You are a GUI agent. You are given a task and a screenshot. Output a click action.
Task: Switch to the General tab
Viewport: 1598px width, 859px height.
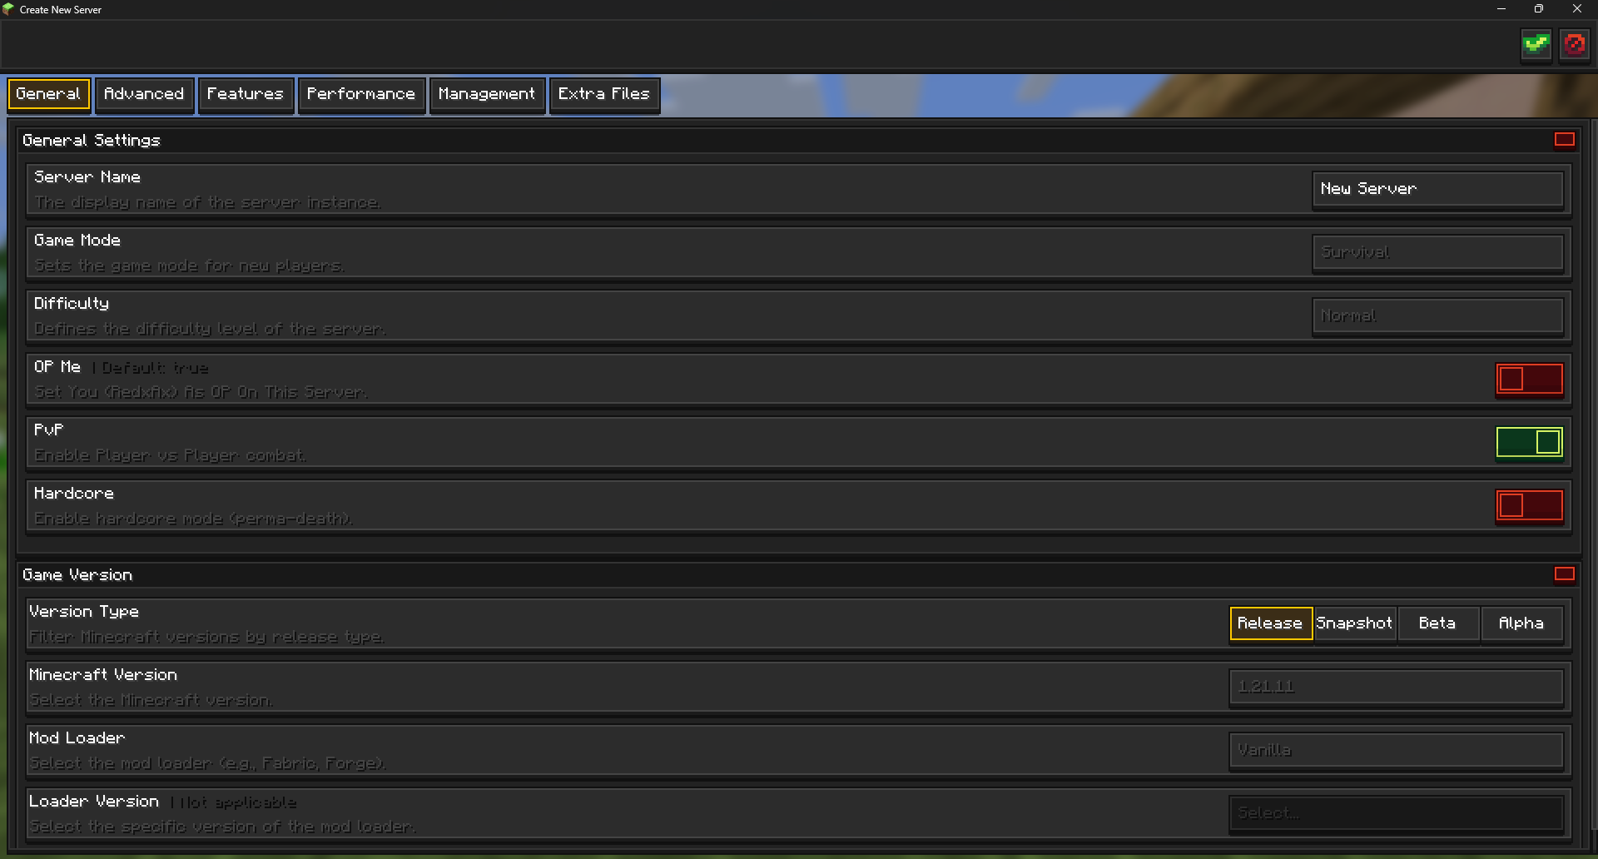pos(49,94)
